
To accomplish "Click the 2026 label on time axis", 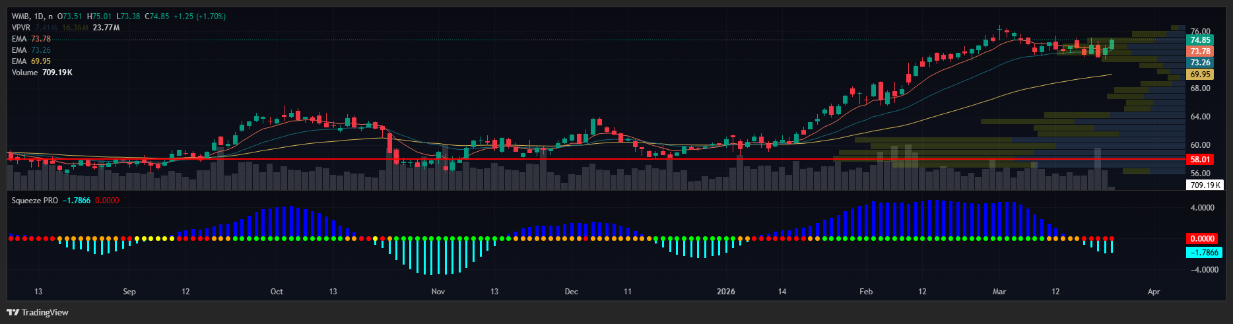I will (x=725, y=292).
